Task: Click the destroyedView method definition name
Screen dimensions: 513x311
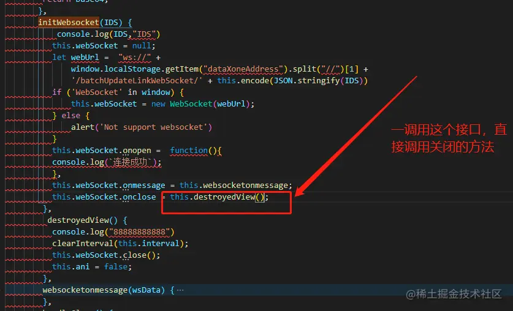Action: [x=78, y=220]
